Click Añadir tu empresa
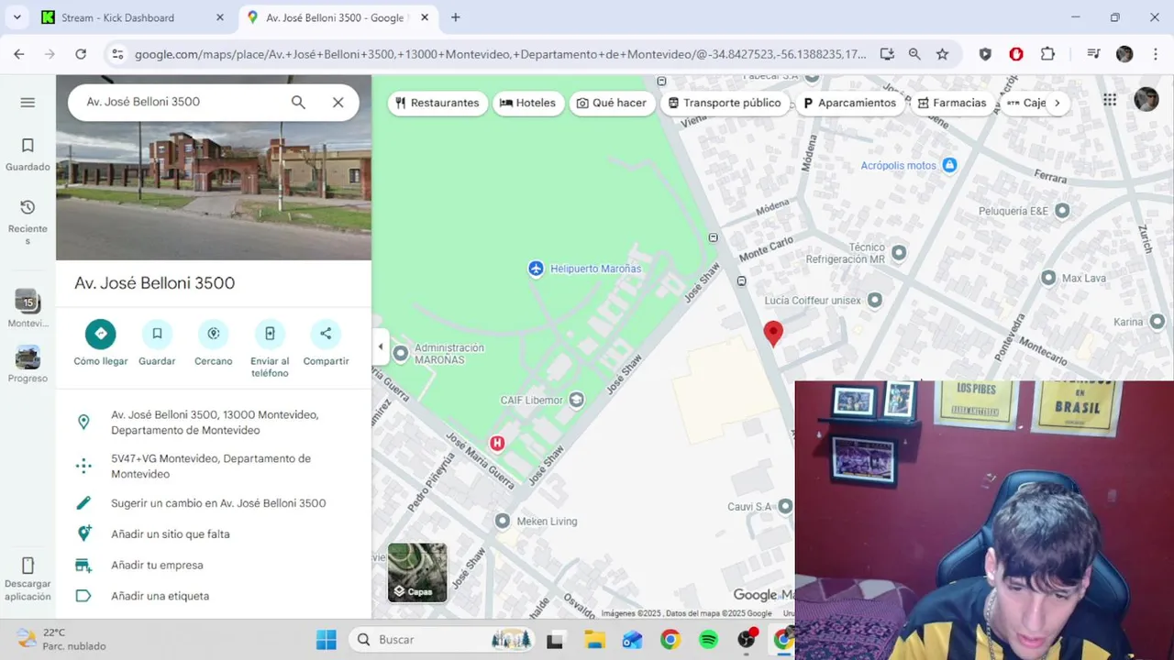 tap(214, 565)
